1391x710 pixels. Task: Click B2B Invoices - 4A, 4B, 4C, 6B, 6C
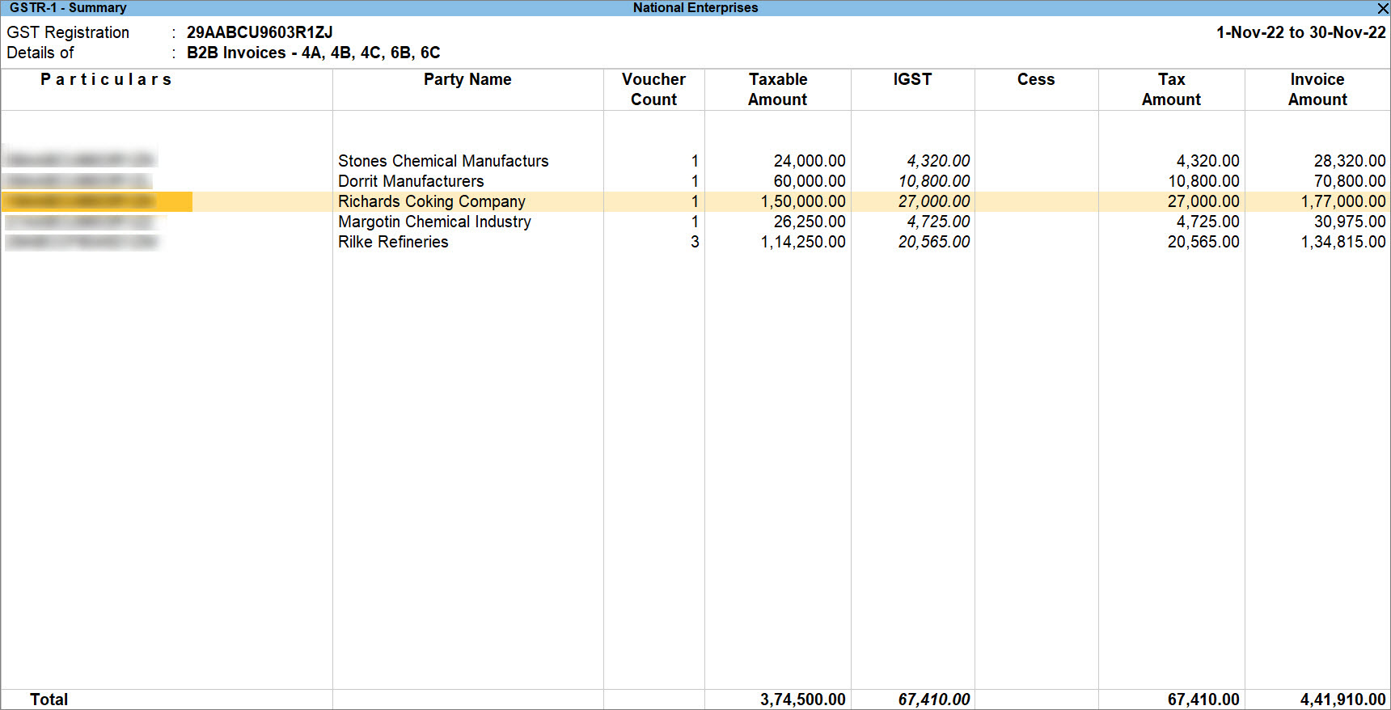point(314,53)
